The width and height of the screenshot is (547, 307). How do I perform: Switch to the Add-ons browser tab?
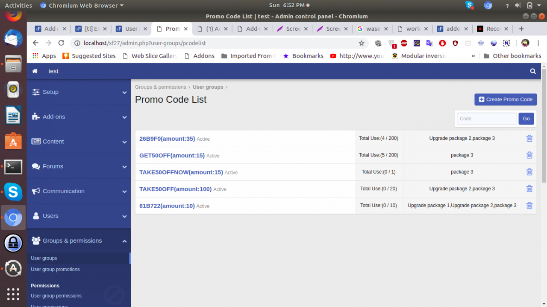(x=252, y=29)
